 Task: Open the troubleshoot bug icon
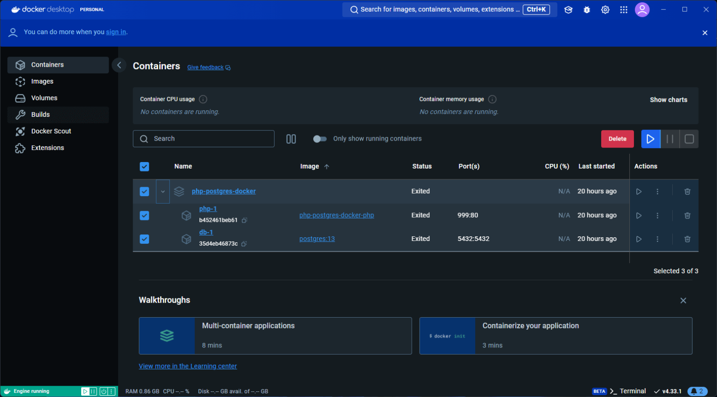587,10
